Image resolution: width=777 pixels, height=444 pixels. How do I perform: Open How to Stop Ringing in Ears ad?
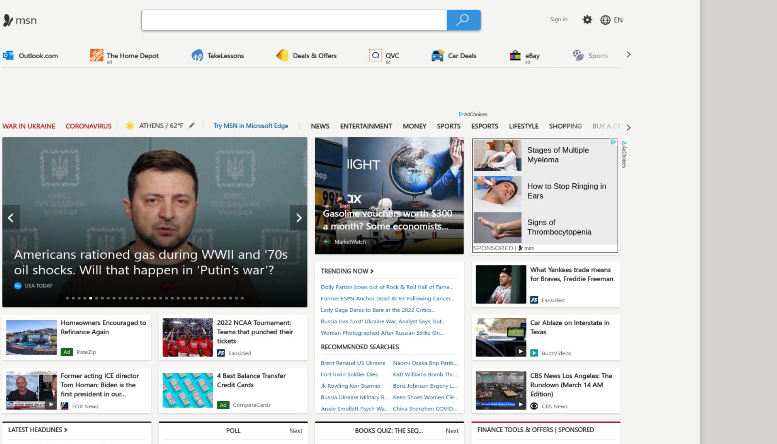[x=545, y=191]
